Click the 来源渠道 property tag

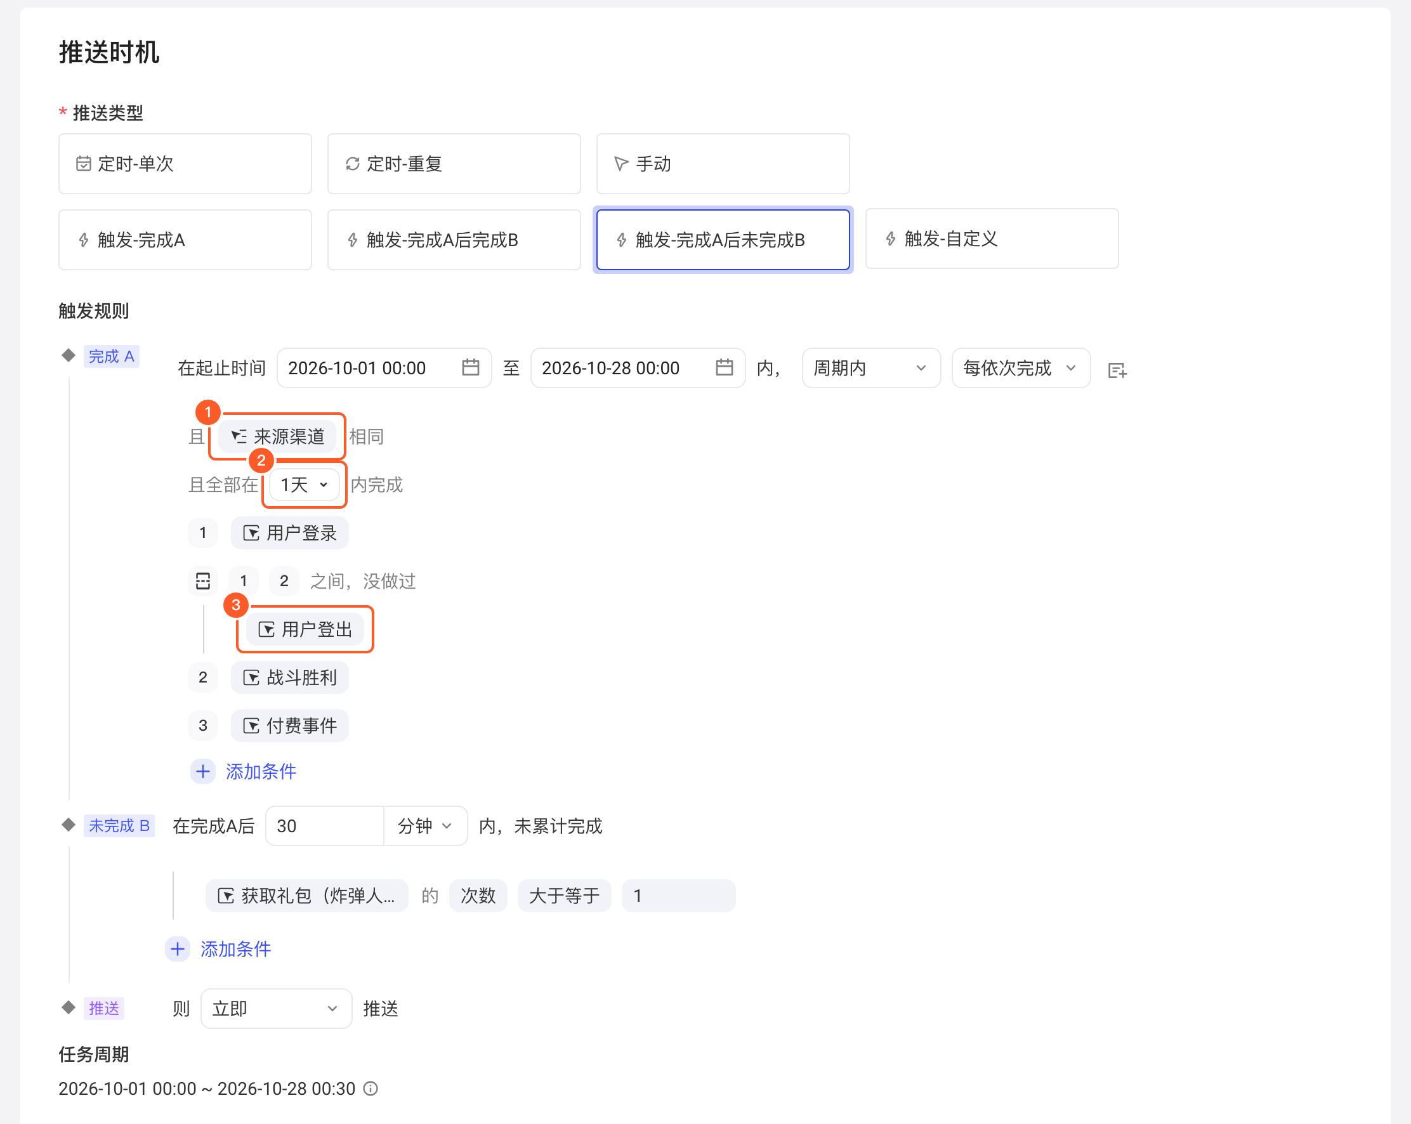[277, 436]
